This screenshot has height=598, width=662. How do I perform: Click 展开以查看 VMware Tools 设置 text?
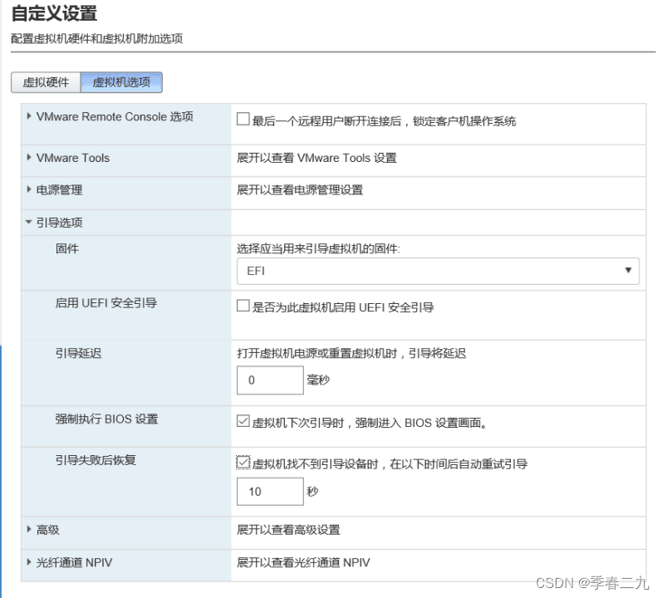(316, 159)
